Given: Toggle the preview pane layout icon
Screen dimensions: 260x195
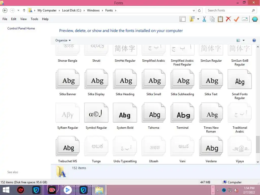Looking at the screenshot, I should (x=182, y=19).
